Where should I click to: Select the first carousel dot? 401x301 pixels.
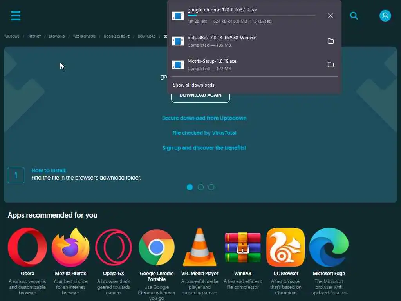(x=190, y=187)
